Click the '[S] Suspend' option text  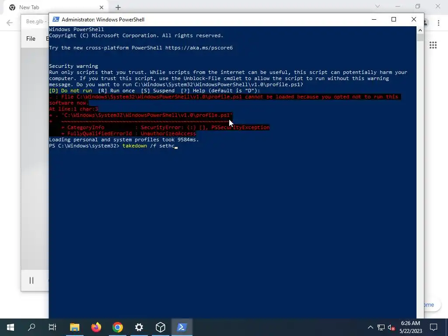click(x=157, y=91)
